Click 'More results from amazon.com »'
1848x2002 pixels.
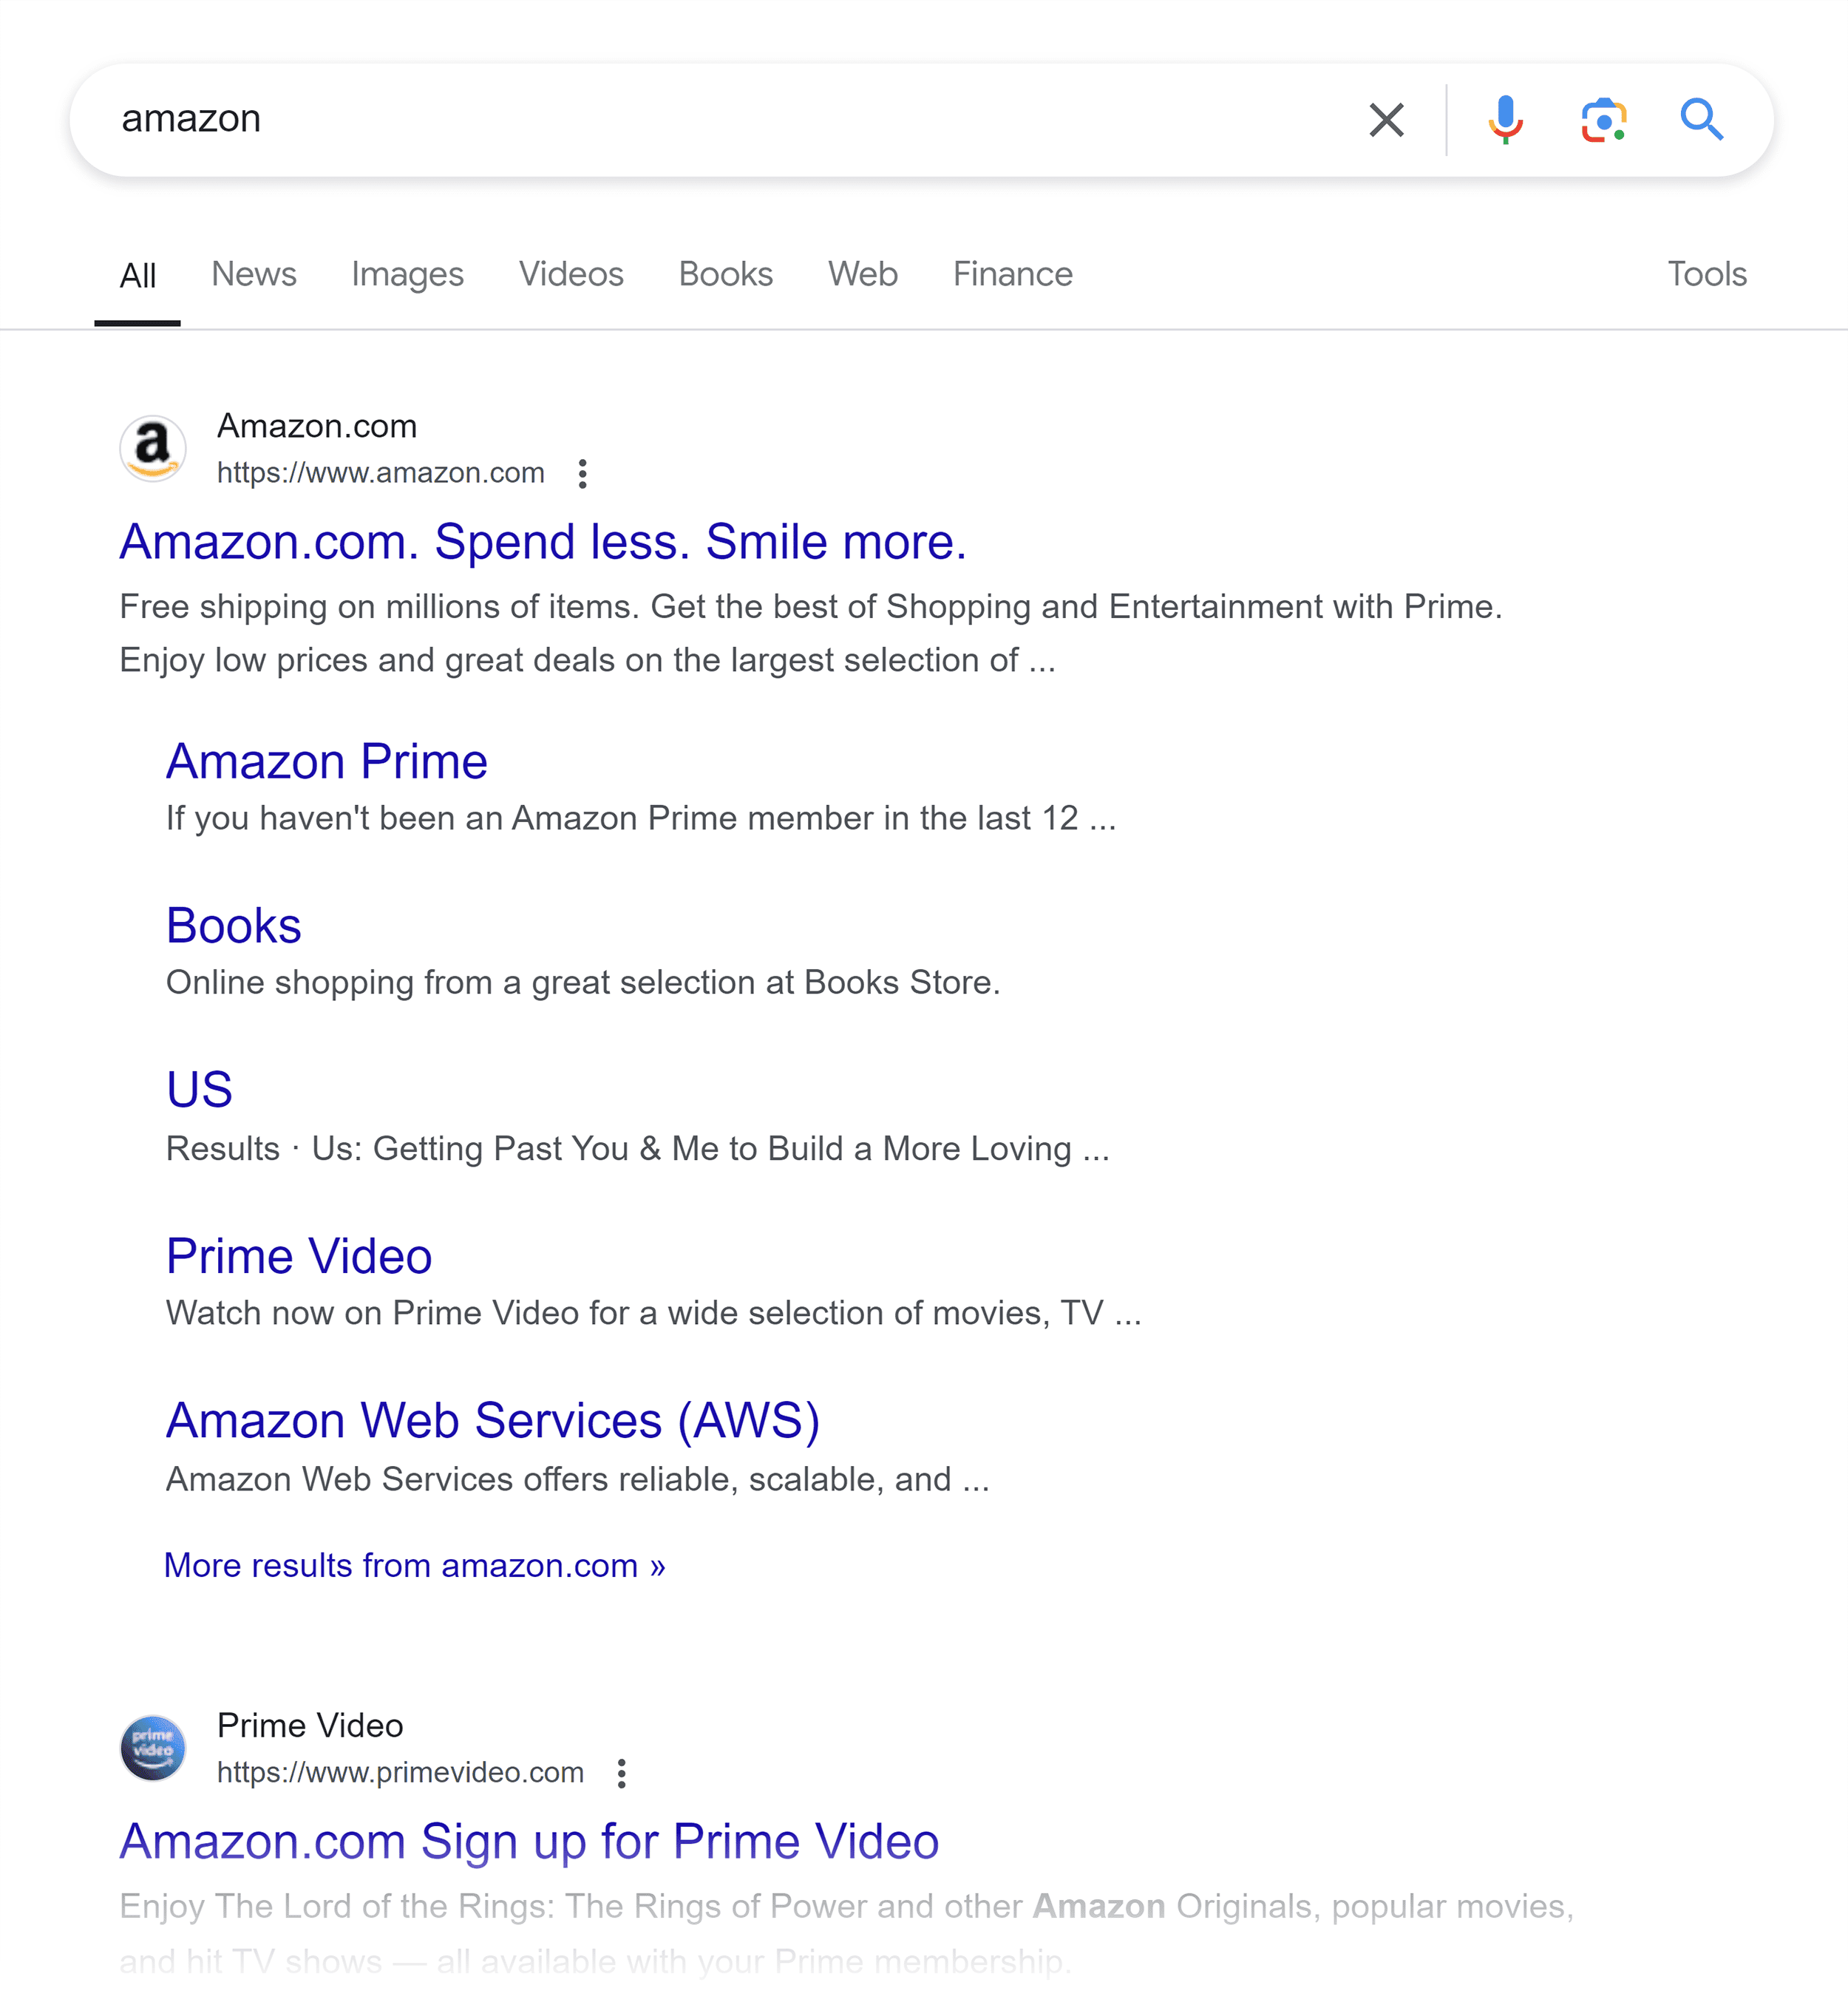415,1566
